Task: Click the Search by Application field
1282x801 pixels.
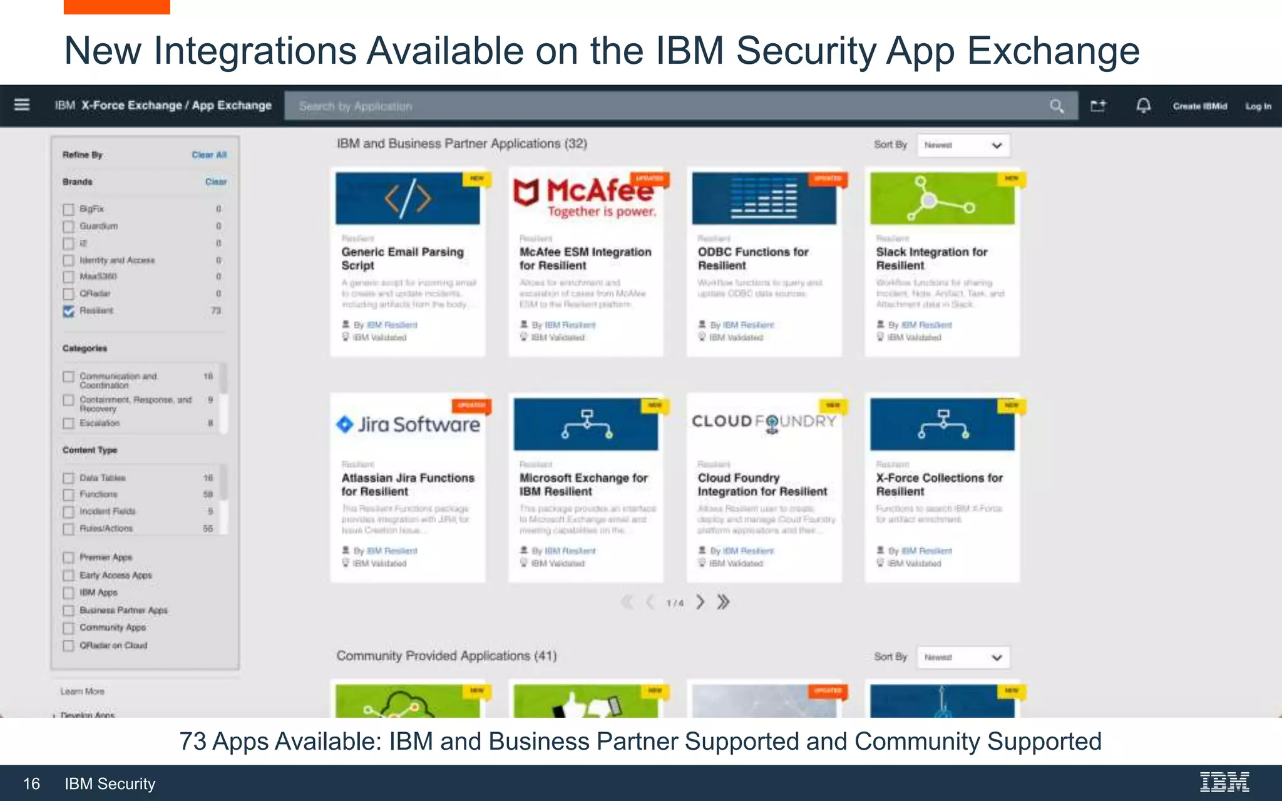Action: click(681, 106)
